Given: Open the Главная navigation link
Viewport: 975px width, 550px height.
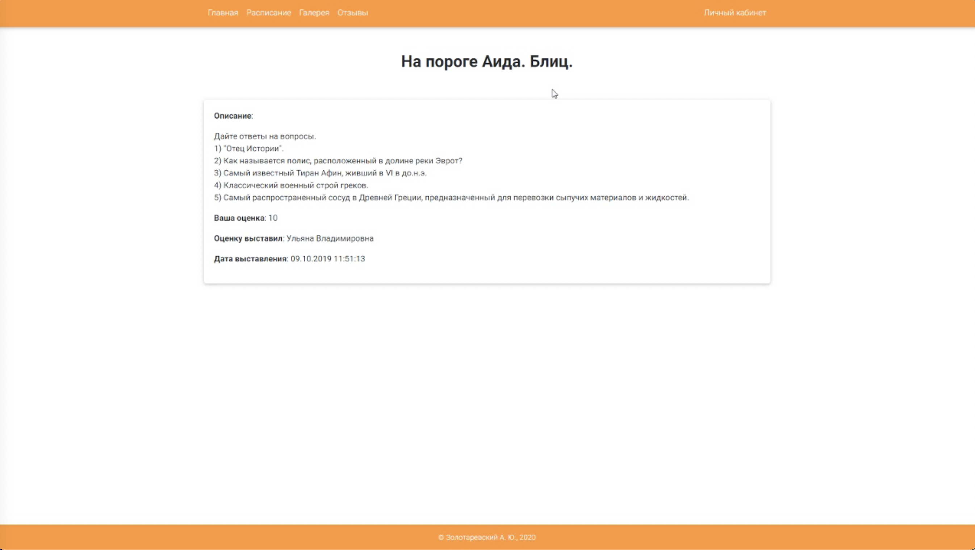Looking at the screenshot, I should 222,12.
